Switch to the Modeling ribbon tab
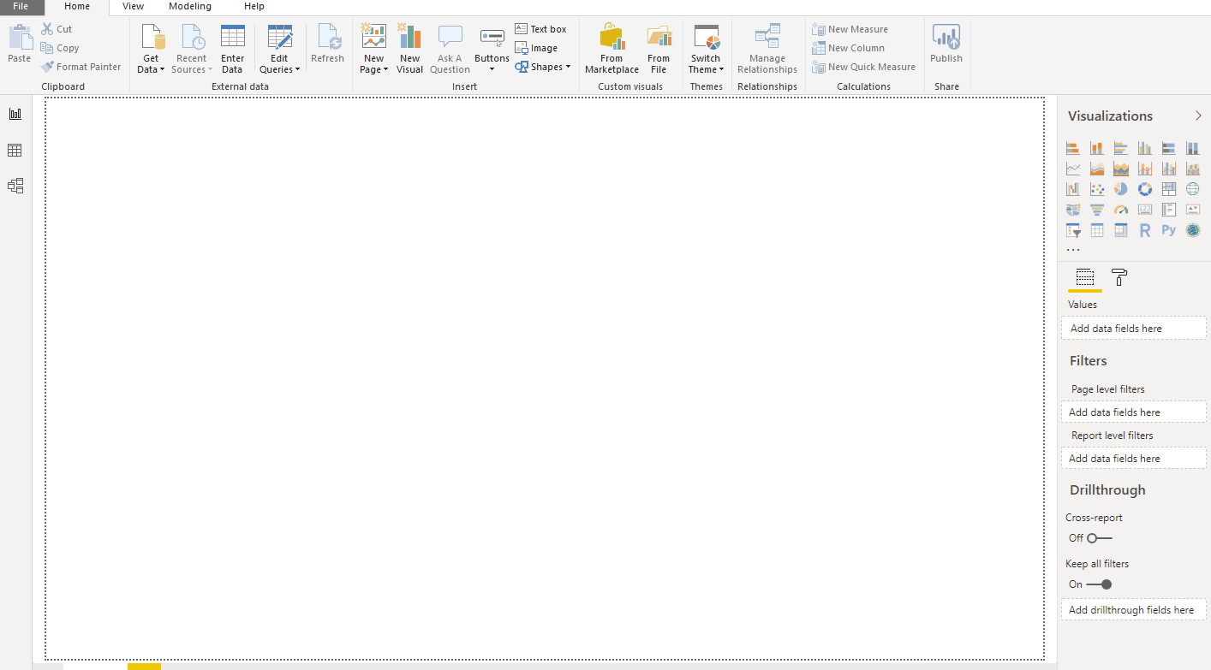Viewport: 1211px width, 670px height. (190, 7)
